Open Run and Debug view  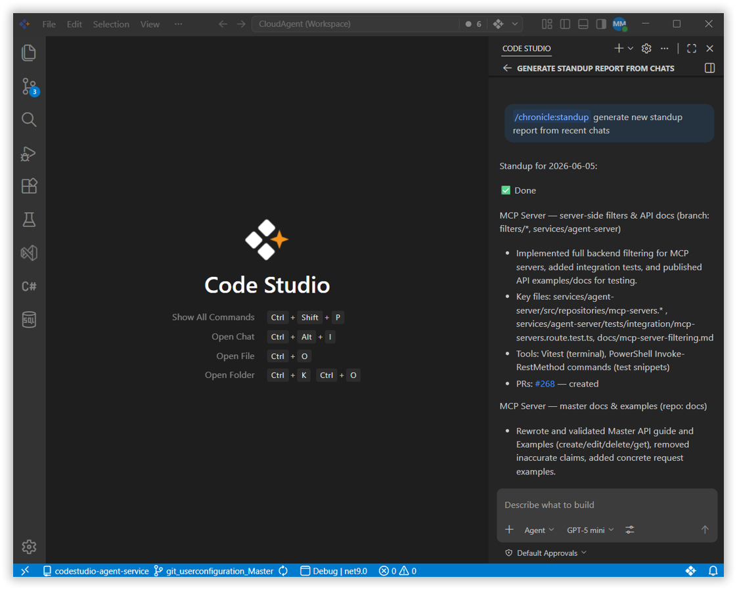[29, 154]
